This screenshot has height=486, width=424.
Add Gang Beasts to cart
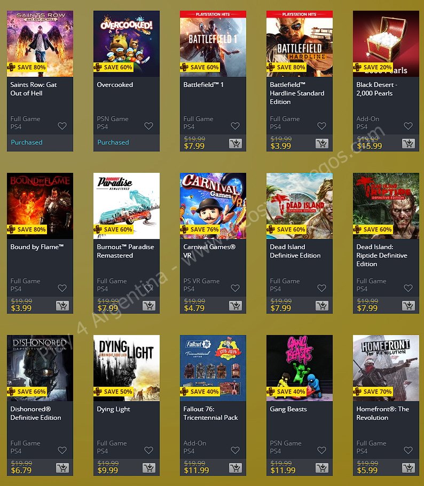click(x=322, y=468)
